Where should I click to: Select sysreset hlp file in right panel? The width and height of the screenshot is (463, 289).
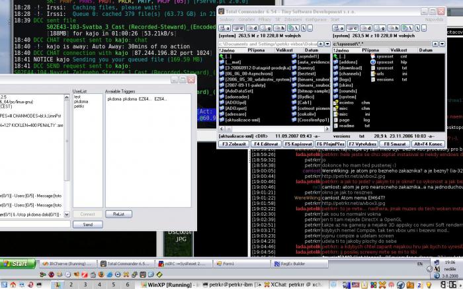click(x=389, y=62)
